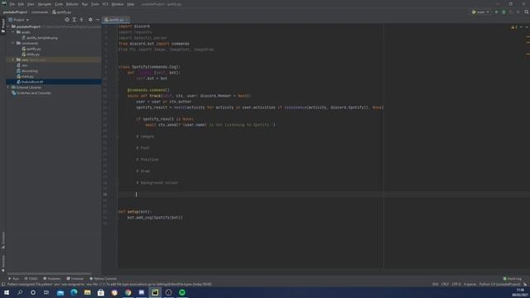The image size is (530, 298).
Task: Click commands breadcrumb in navigation bar
Action: 40,12
